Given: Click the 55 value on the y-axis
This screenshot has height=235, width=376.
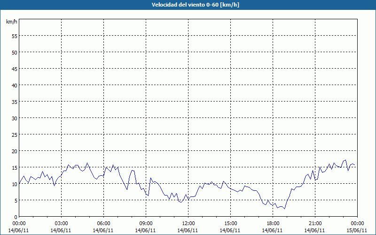Looking at the screenshot, I should point(15,36).
